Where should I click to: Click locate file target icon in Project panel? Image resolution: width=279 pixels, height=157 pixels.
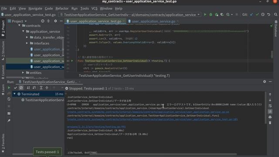click(x=43, y=21)
